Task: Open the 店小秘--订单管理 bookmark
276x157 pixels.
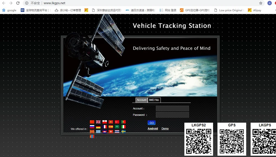Action: (x=68, y=10)
